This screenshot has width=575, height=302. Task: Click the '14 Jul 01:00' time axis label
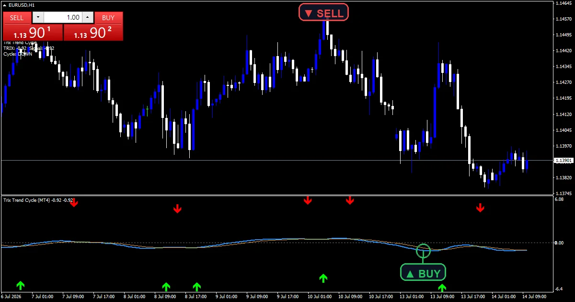[x=503, y=297]
